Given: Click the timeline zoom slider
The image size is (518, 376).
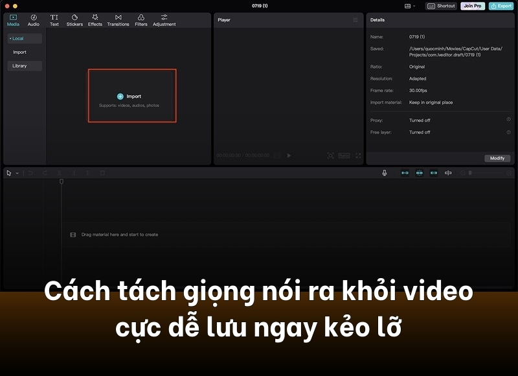Looking at the screenshot, I should coord(486,173).
